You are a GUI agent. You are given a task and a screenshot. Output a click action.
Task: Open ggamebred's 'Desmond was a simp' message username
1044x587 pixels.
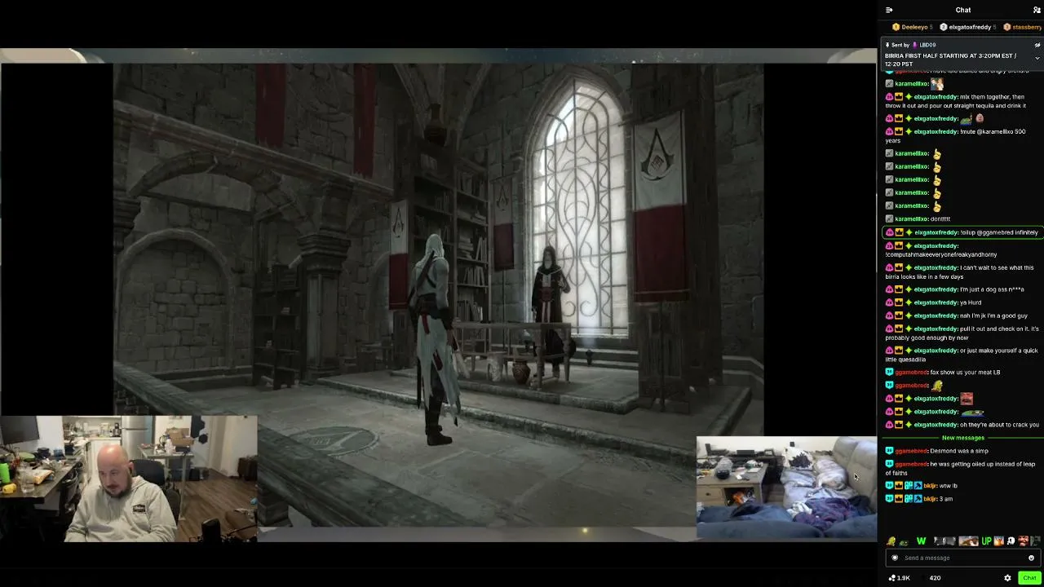coord(911,451)
